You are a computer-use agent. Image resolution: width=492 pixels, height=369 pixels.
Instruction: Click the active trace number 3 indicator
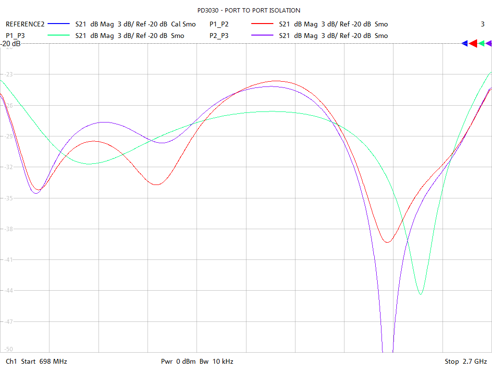tap(482, 24)
